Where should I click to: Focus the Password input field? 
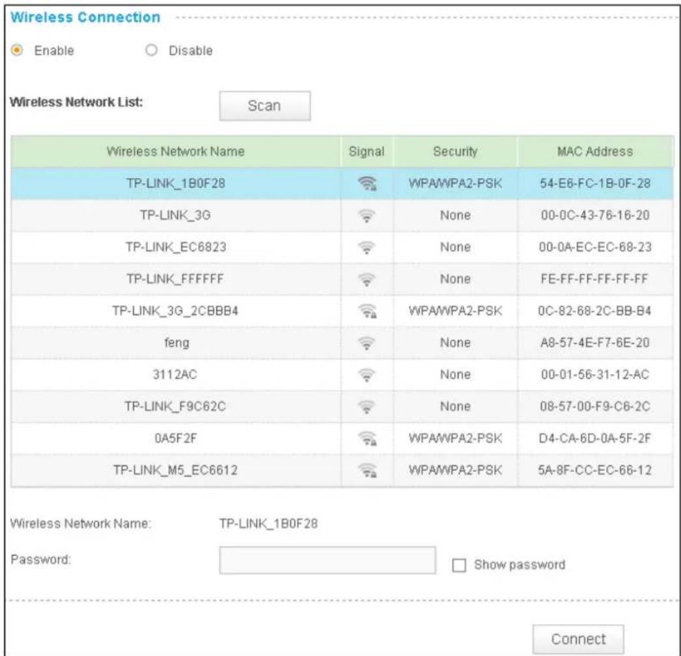pyautogui.click(x=327, y=560)
